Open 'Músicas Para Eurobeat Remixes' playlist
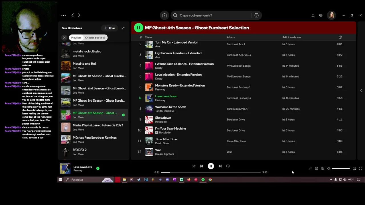Image resolution: width=365 pixels, height=205 pixels. coord(94,140)
